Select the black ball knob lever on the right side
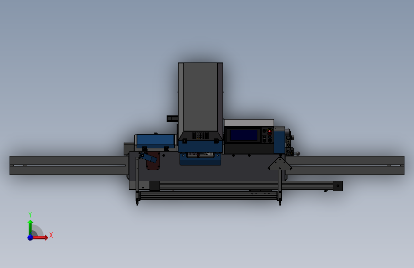 coord(298,153)
